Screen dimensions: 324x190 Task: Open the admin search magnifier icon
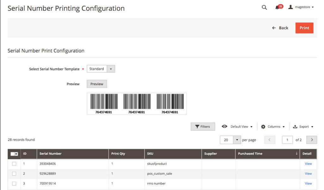click(264, 7)
